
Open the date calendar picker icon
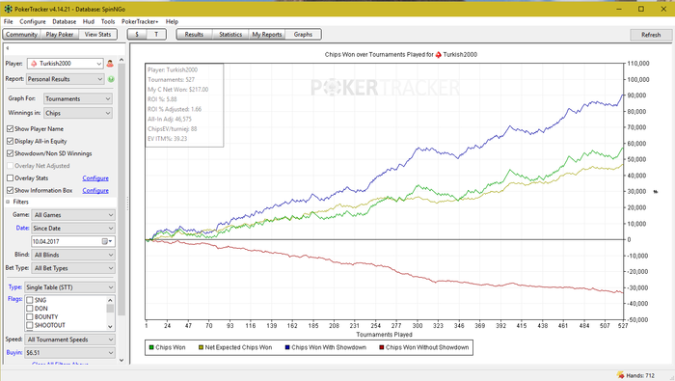[x=107, y=241]
